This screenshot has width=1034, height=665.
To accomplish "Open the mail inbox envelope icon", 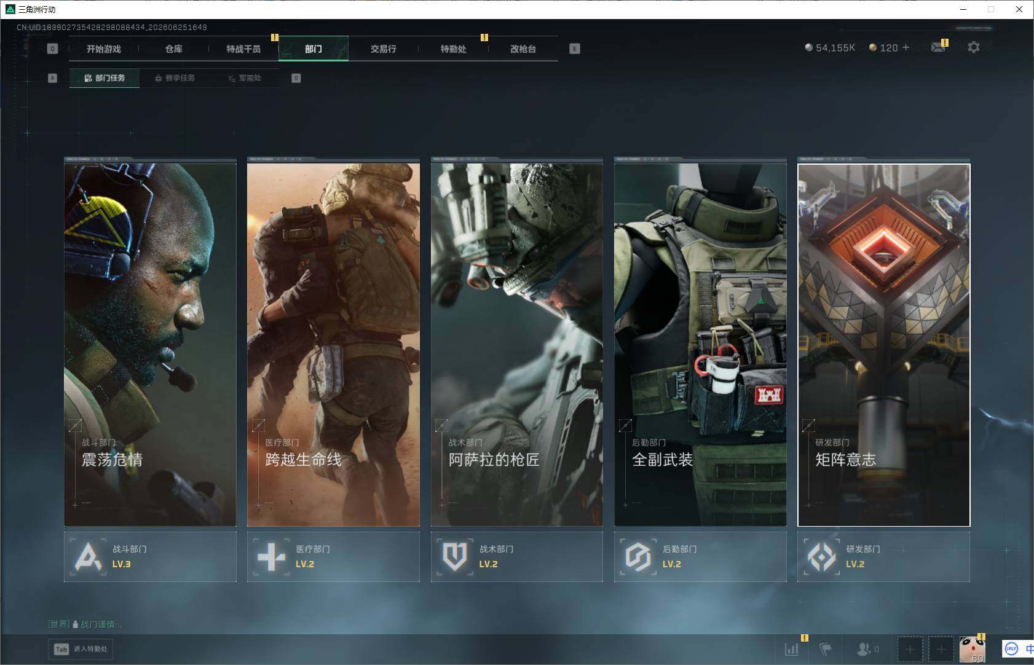I will pyautogui.click(x=938, y=47).
